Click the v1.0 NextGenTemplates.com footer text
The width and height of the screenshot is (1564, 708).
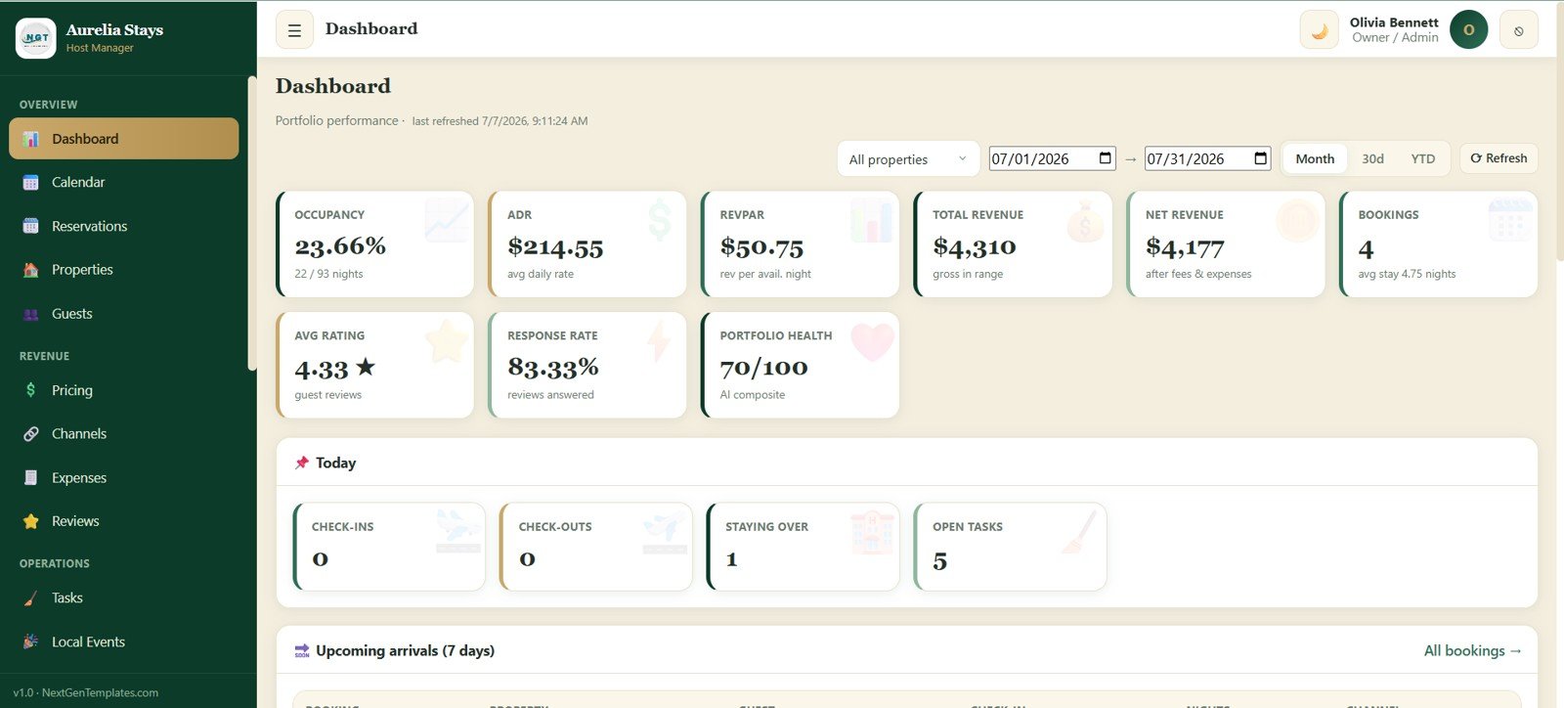point(85,692)
